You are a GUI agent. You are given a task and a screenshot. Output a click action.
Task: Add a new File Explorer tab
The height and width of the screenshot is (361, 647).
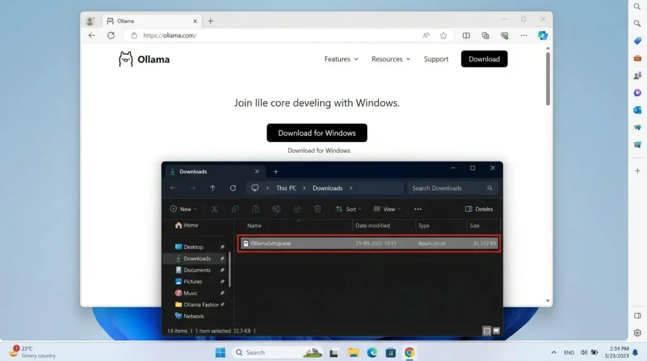[275, 172]
